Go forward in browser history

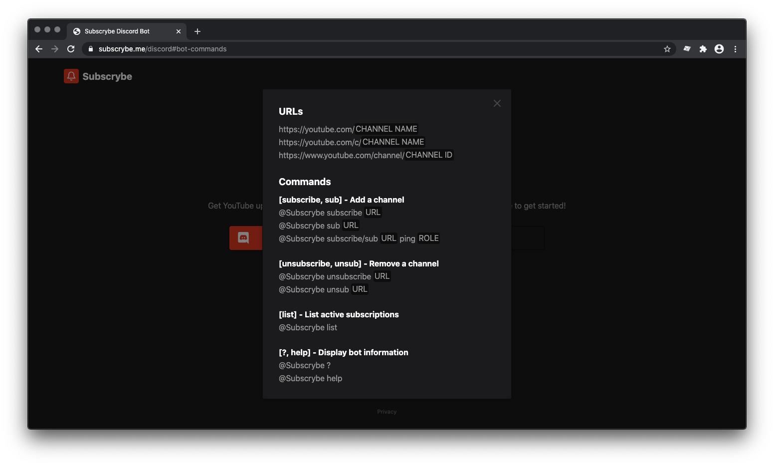(55, 49)
